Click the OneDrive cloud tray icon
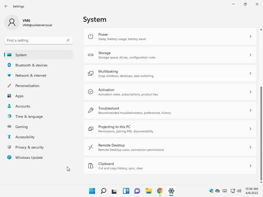This screenshot has height=197, width=263. point(218,191)
